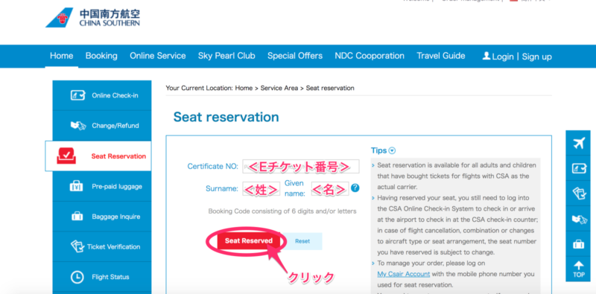Click the blue question mark help icon
The height and width of the screenshot is (294, 596).
tap(355, 188)
